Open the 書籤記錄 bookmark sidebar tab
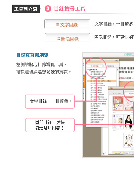134x173 pixels. click(84, 94)
